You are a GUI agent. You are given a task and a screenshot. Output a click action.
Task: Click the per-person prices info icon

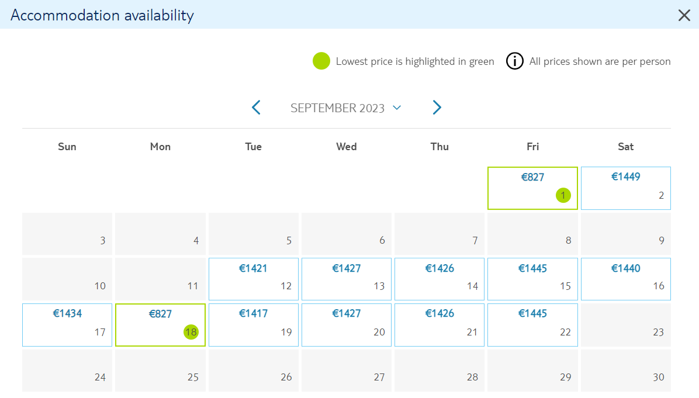click(514, 61)
